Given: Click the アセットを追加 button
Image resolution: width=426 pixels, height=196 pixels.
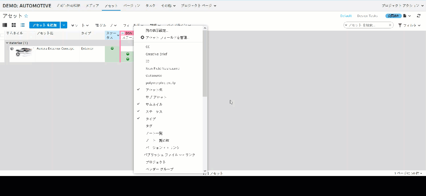Looking at the screenshot, I should click(44, 25).
